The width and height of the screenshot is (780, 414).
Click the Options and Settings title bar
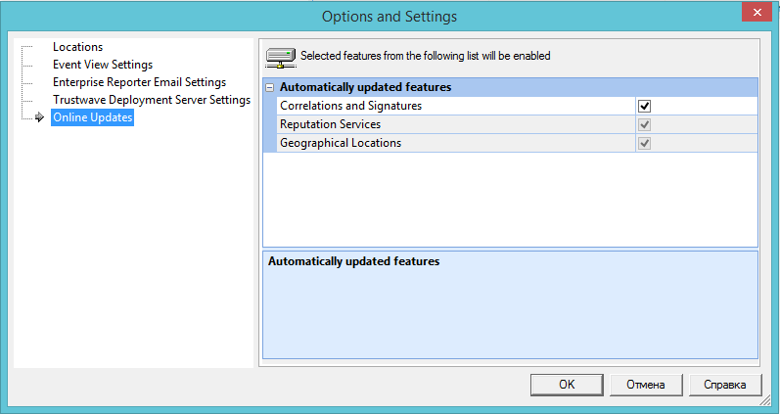[x=389, y=17]
